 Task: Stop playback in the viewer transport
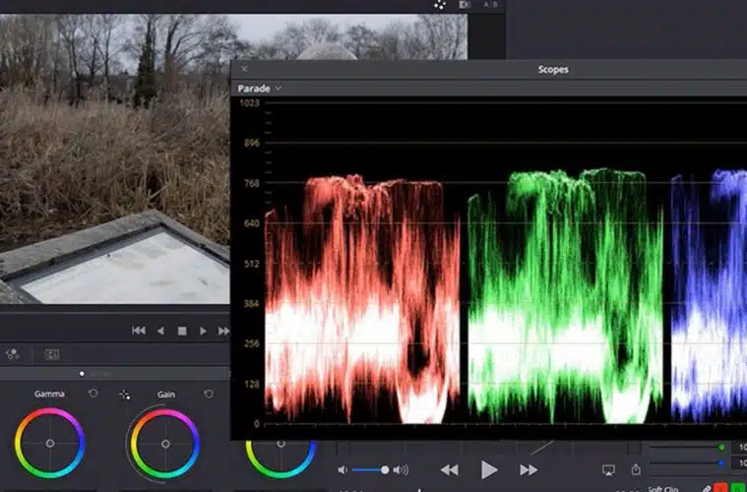[x=181, y=332]
